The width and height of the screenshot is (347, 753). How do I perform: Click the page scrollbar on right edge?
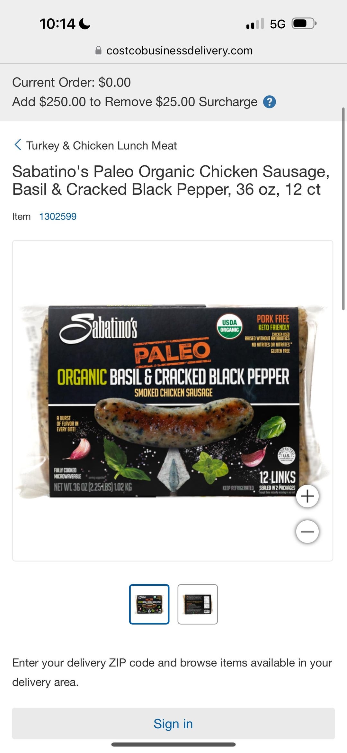[343, 209]
